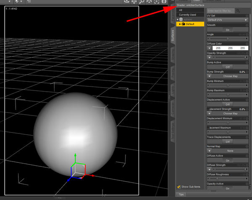Viewport: 252px width, 200px height.
Task: Open settings gear for Normal Map property
Action: tap(247, 146)
